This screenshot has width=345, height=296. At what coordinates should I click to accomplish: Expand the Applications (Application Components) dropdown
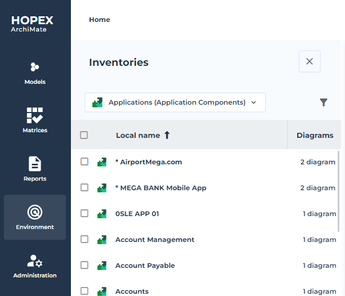pos(175,102)
